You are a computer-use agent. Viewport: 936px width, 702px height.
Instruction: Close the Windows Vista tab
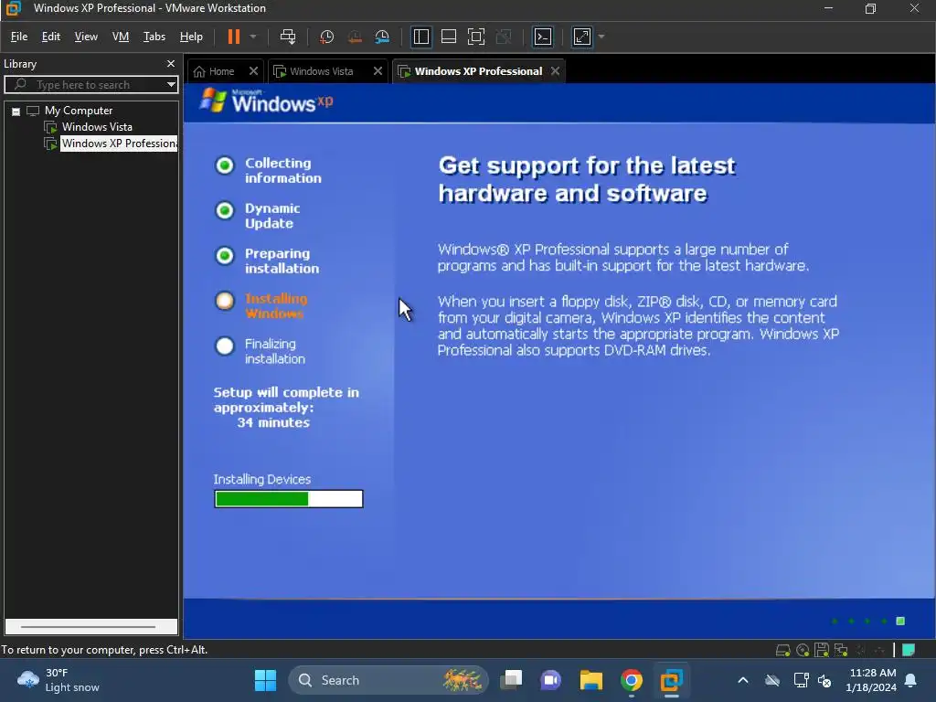coord(378,71)
